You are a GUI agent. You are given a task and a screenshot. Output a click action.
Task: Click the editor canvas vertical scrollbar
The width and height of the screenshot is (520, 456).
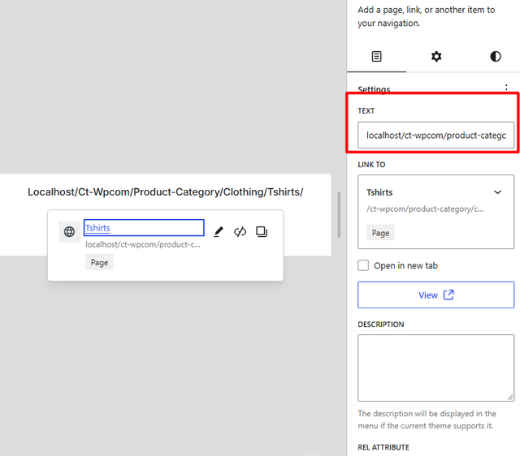339,214
